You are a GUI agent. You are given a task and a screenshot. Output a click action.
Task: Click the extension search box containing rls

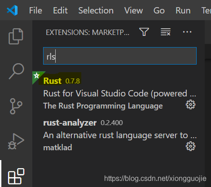coord(120,56)
